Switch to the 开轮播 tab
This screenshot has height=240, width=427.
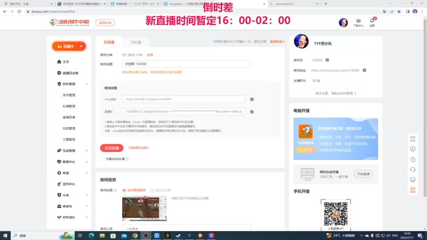tap(136, 42)
